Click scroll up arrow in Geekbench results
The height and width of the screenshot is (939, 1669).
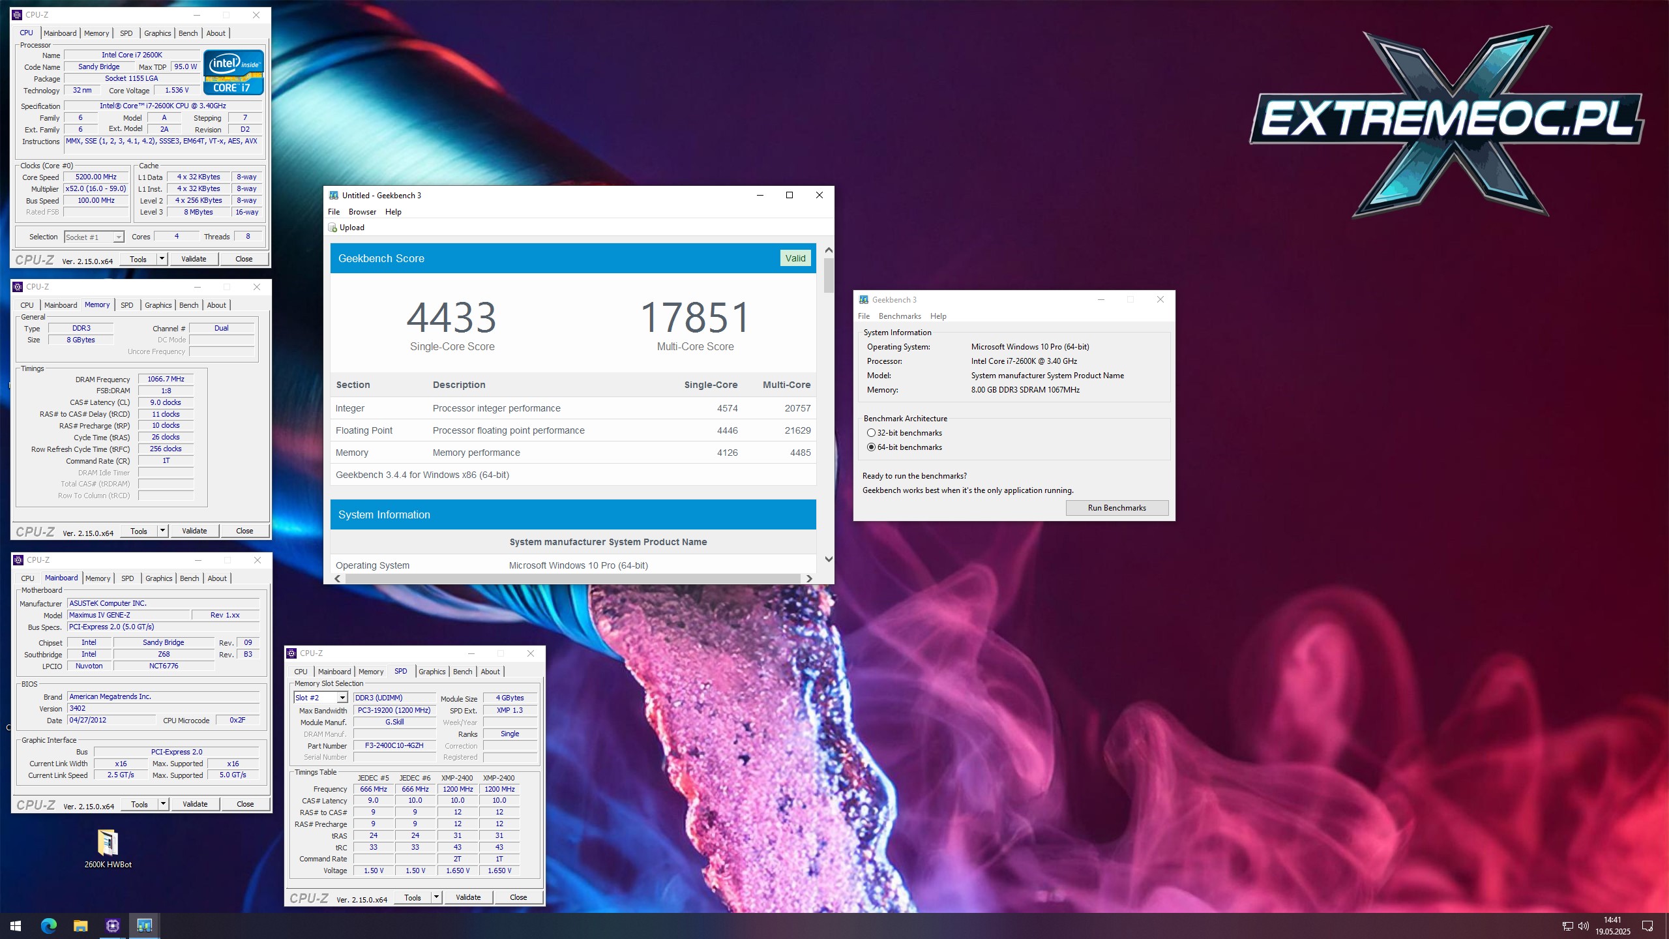[x=829, y=250]
